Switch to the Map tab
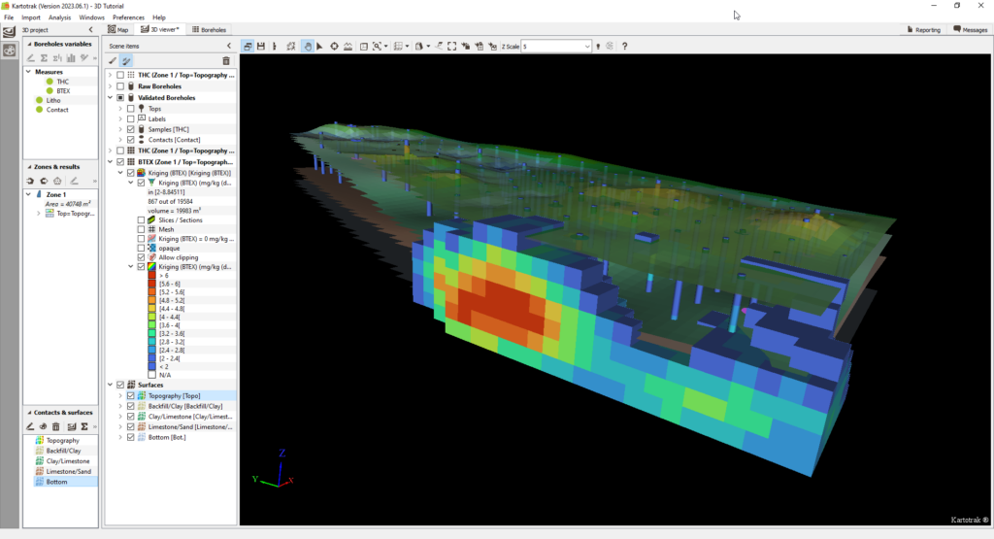Image resolution: width=994 pixels, height=539 pixels. coord(117,30)
